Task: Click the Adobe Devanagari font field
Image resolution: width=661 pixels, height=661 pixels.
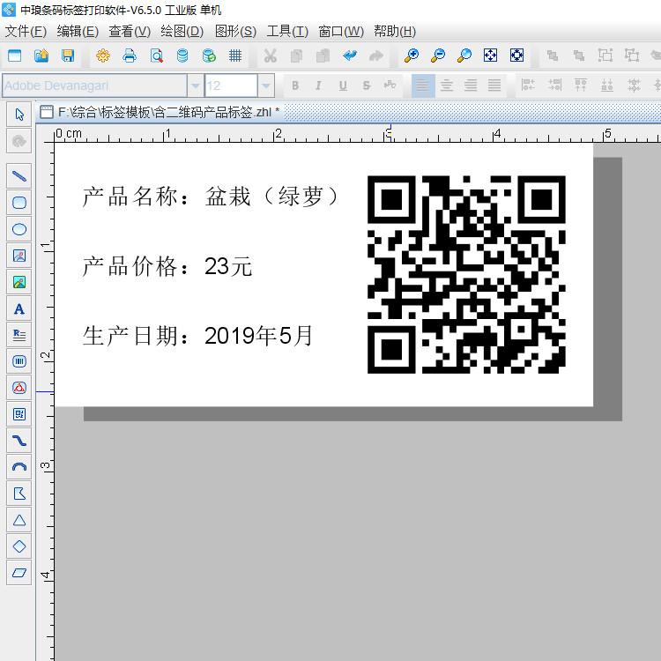Action: (94, 86)
